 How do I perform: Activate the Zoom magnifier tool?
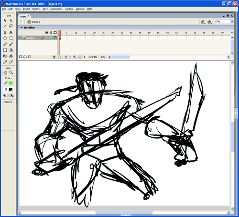pos(11,72)
